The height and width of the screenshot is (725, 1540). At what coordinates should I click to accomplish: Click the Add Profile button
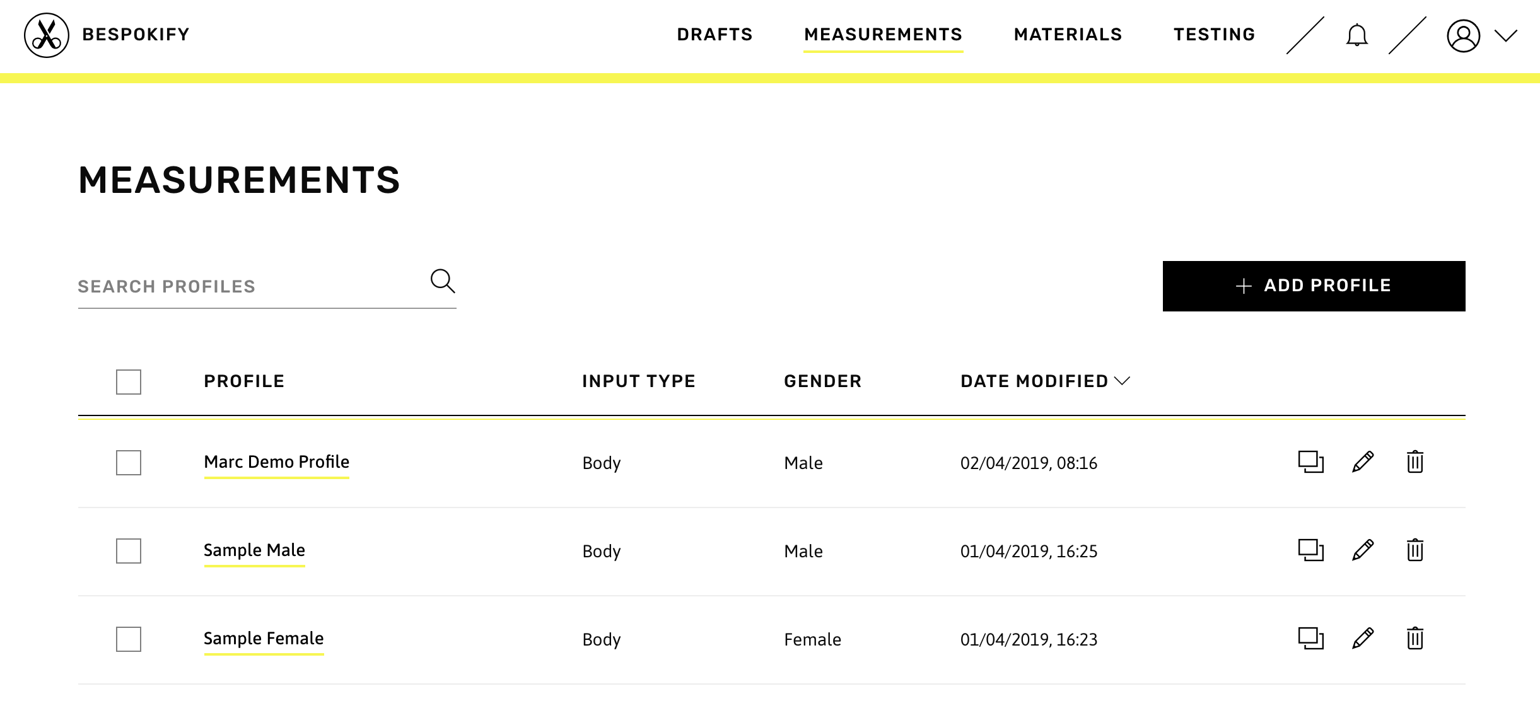1313,285
